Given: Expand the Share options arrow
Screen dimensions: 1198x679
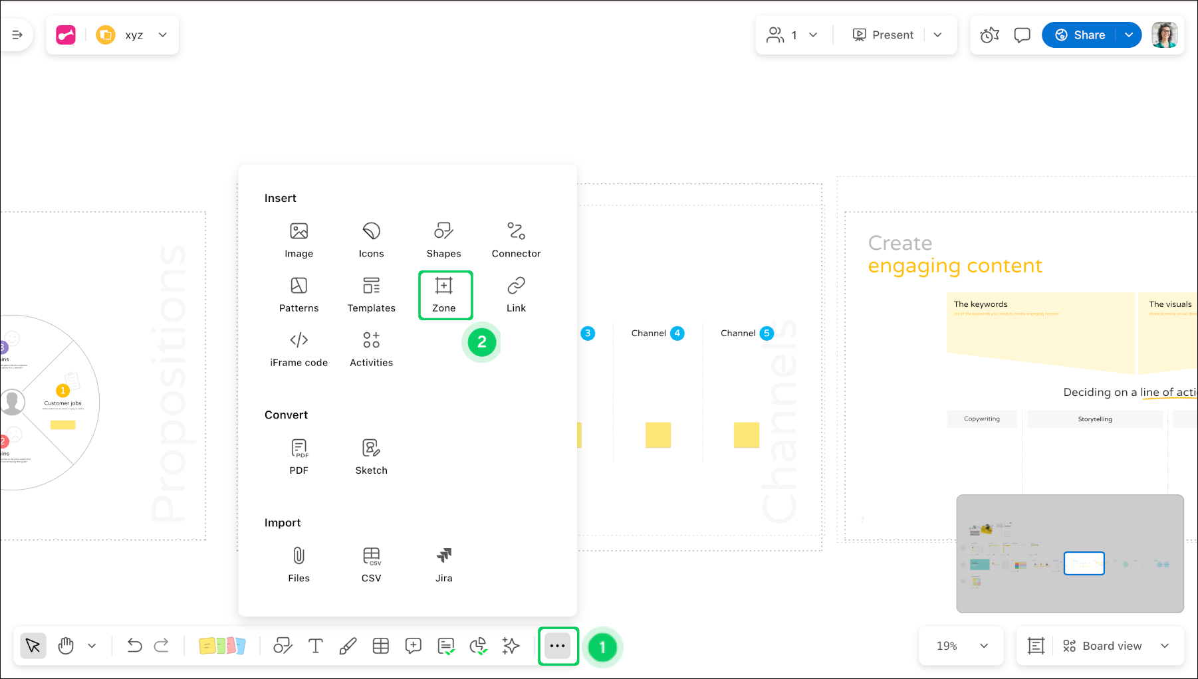Looking at the screenshot, I should pos(1129,35).
